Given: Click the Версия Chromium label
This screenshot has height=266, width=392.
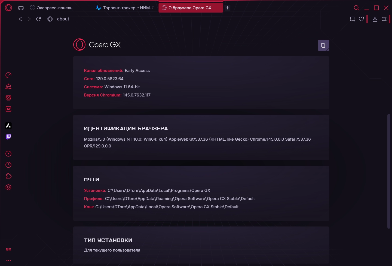Looking at the screenshot, I should 103,95.
